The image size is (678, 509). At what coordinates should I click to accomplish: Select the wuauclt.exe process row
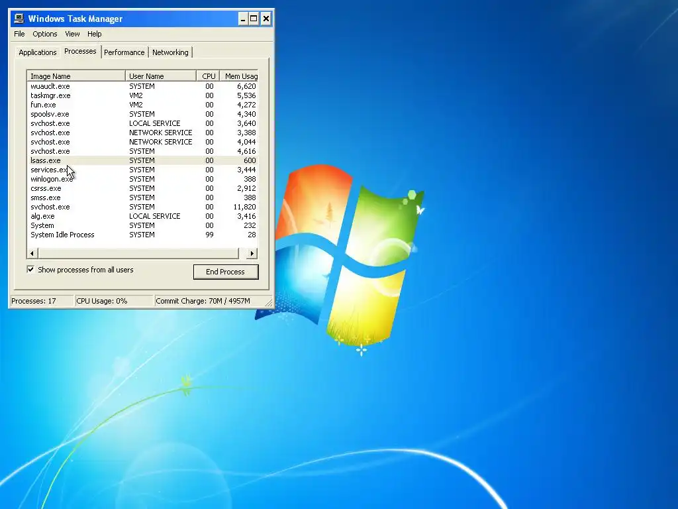point(143,86)
